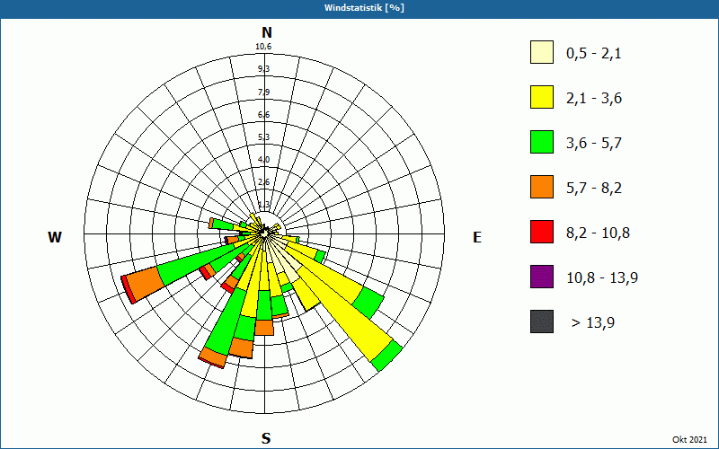
Task: Click the '9,3' ring scale value
Action: (263, 69)
